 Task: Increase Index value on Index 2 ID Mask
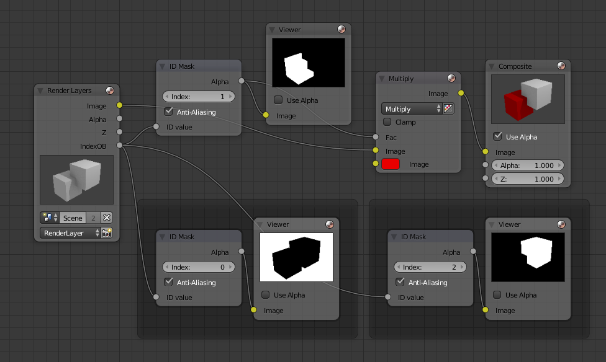pyautogui.click(x=462, y=267)
